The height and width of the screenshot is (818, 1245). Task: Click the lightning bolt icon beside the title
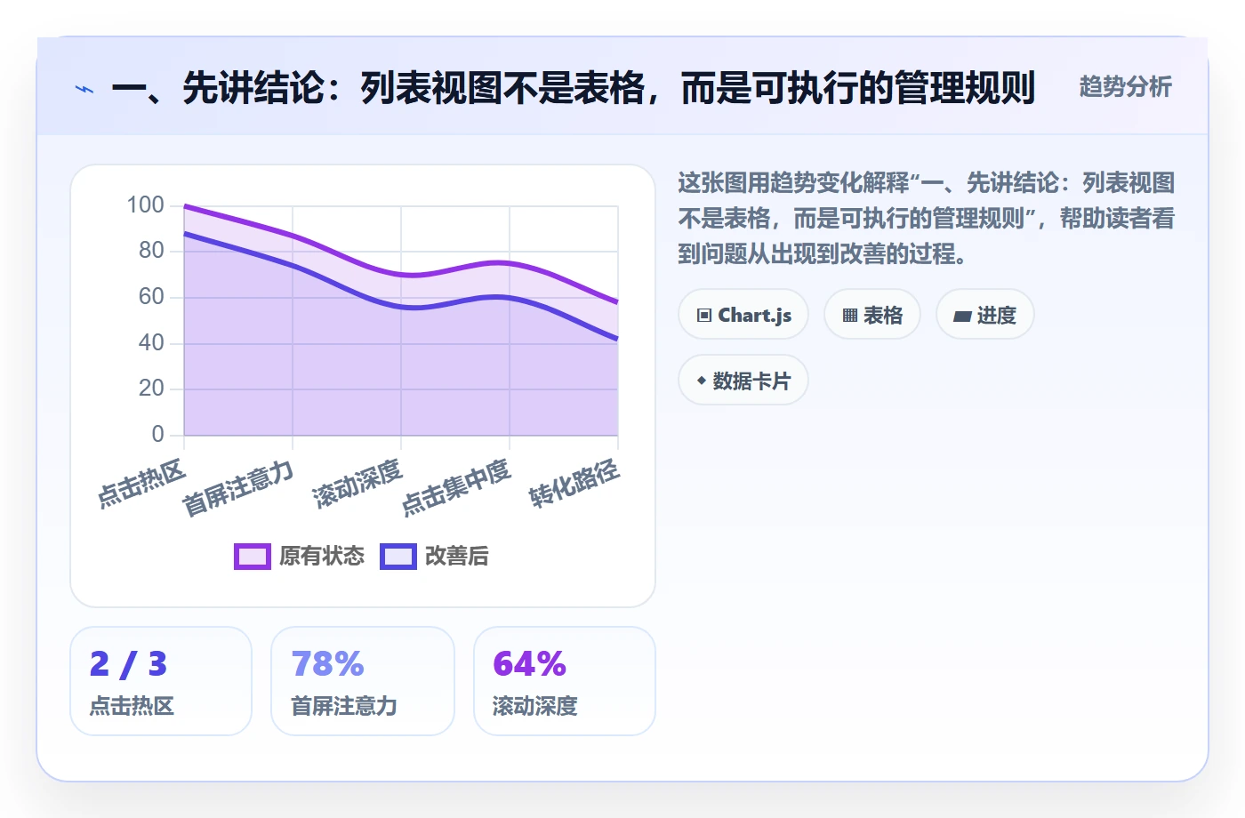pos(84,89)
